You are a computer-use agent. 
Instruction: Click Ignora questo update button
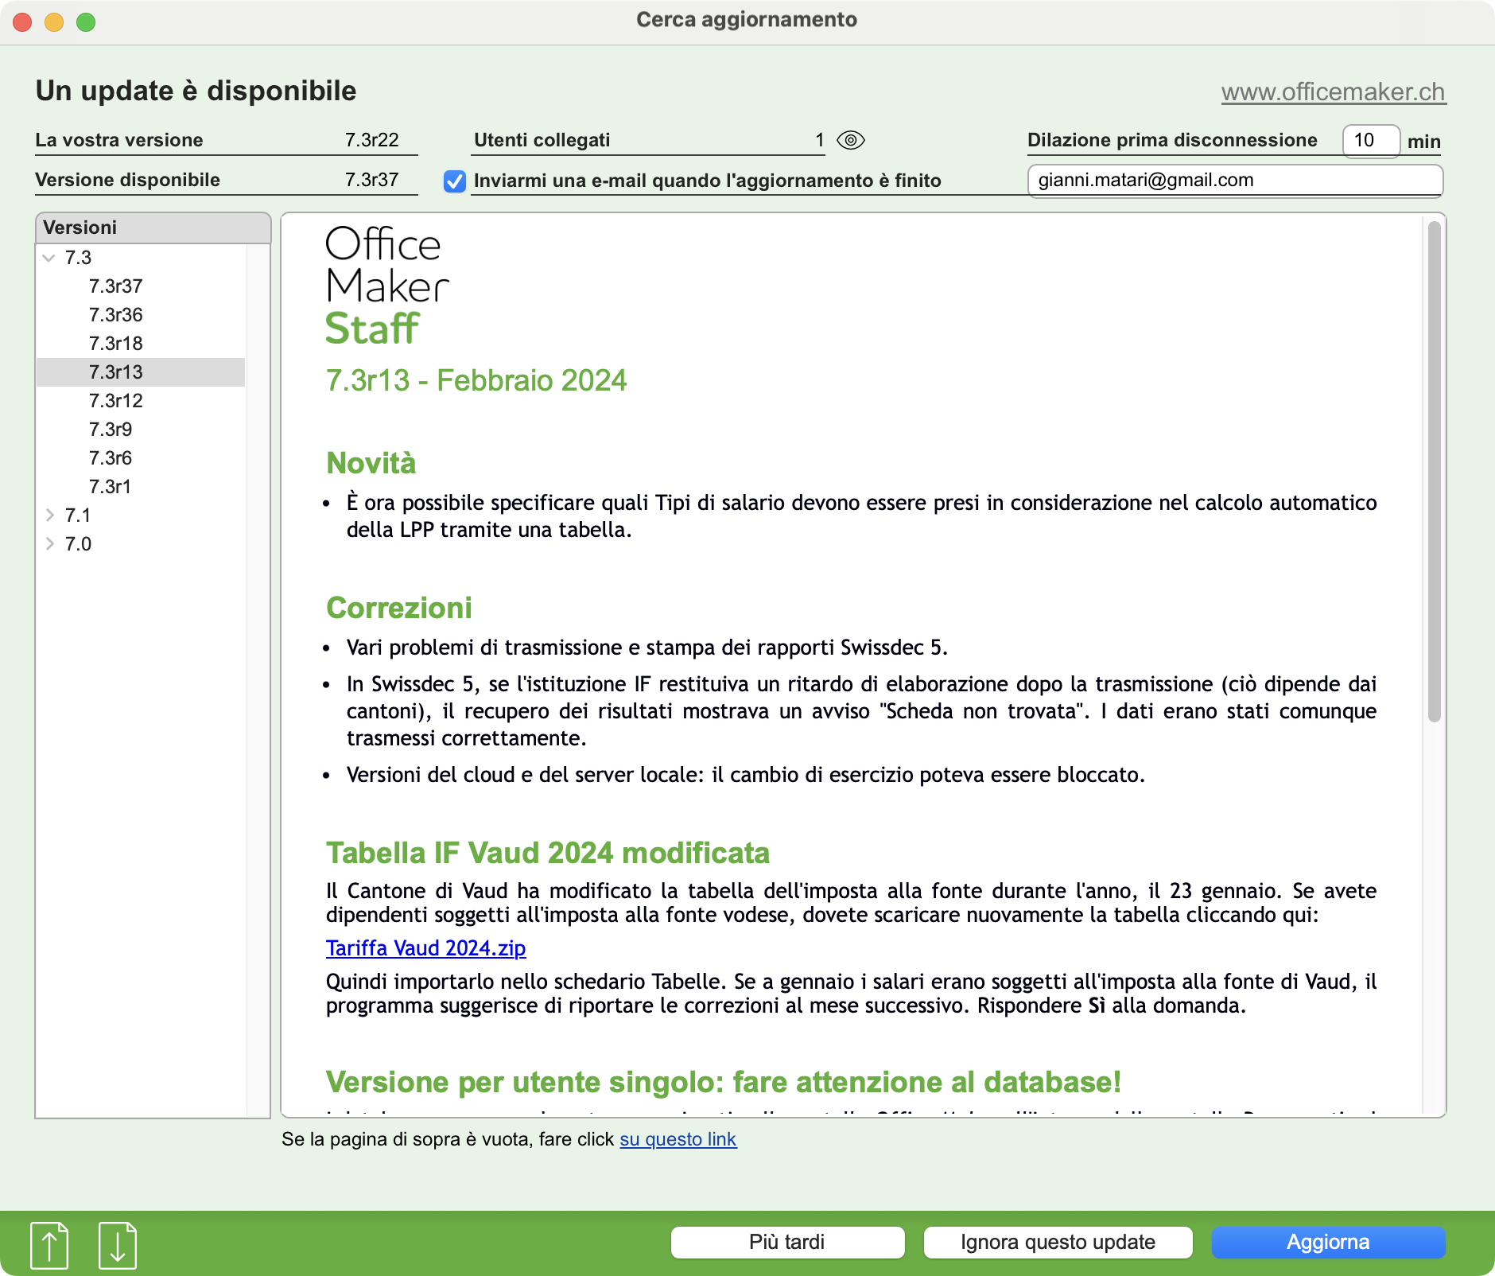coord(1058,1243)
